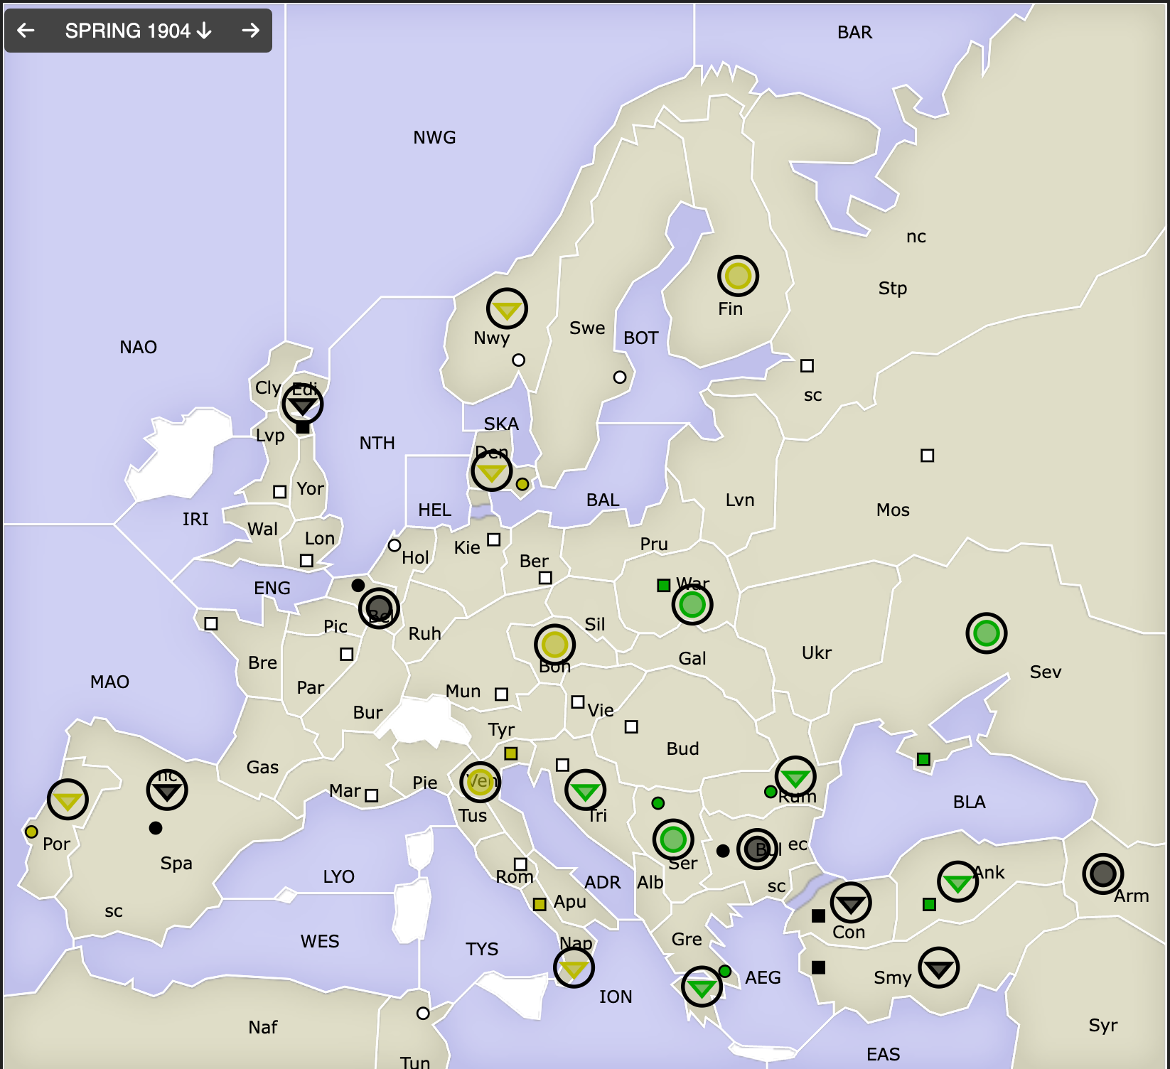Go to previous turn with left arrow
The image size is (1170, 1069).
point(26,31)
